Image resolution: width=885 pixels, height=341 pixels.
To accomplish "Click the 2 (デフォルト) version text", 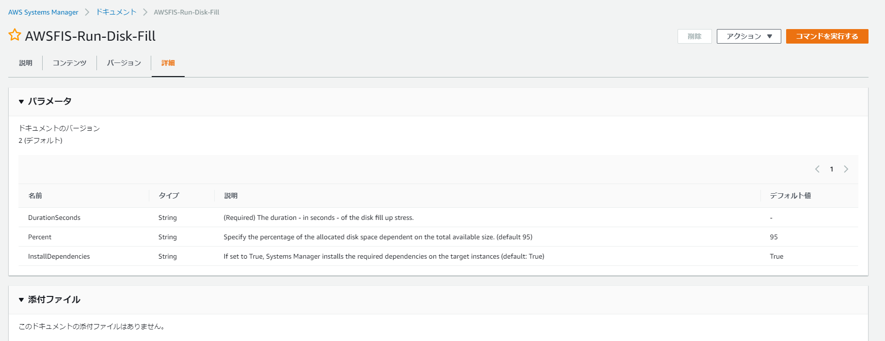I will (41, 140).
